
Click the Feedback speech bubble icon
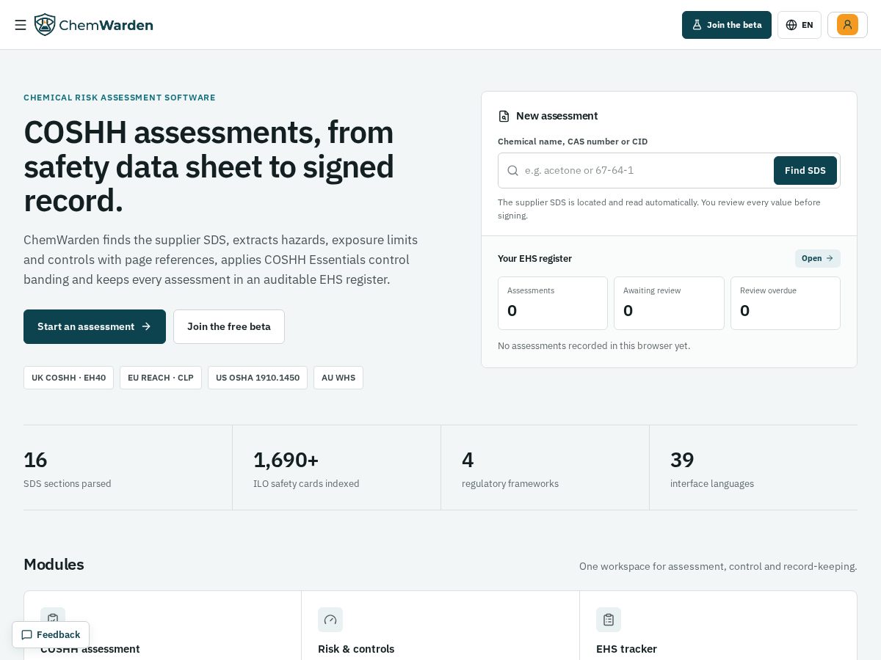tap(27, 634)
